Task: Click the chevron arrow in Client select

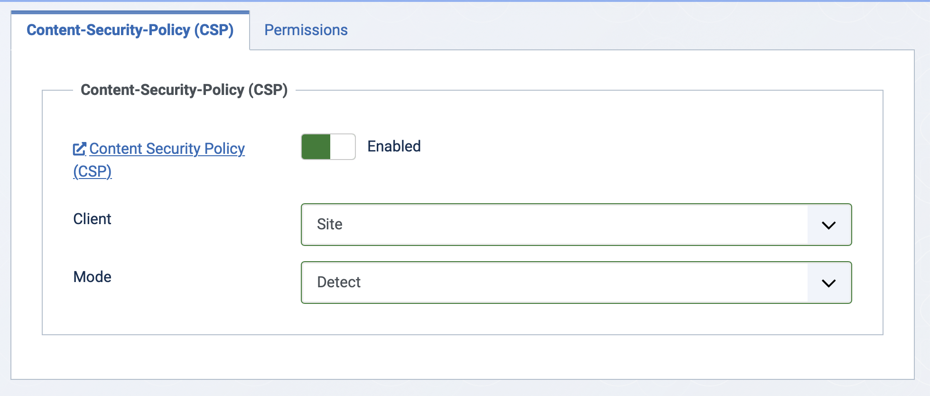Action: (828, 225)
